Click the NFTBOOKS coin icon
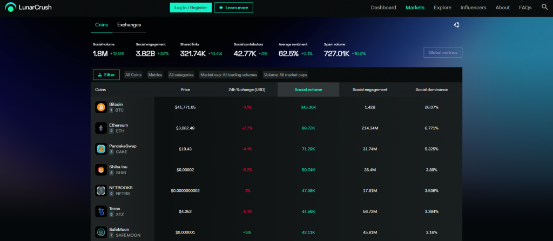This screenshot has width=553, height=241. (101, 191)
